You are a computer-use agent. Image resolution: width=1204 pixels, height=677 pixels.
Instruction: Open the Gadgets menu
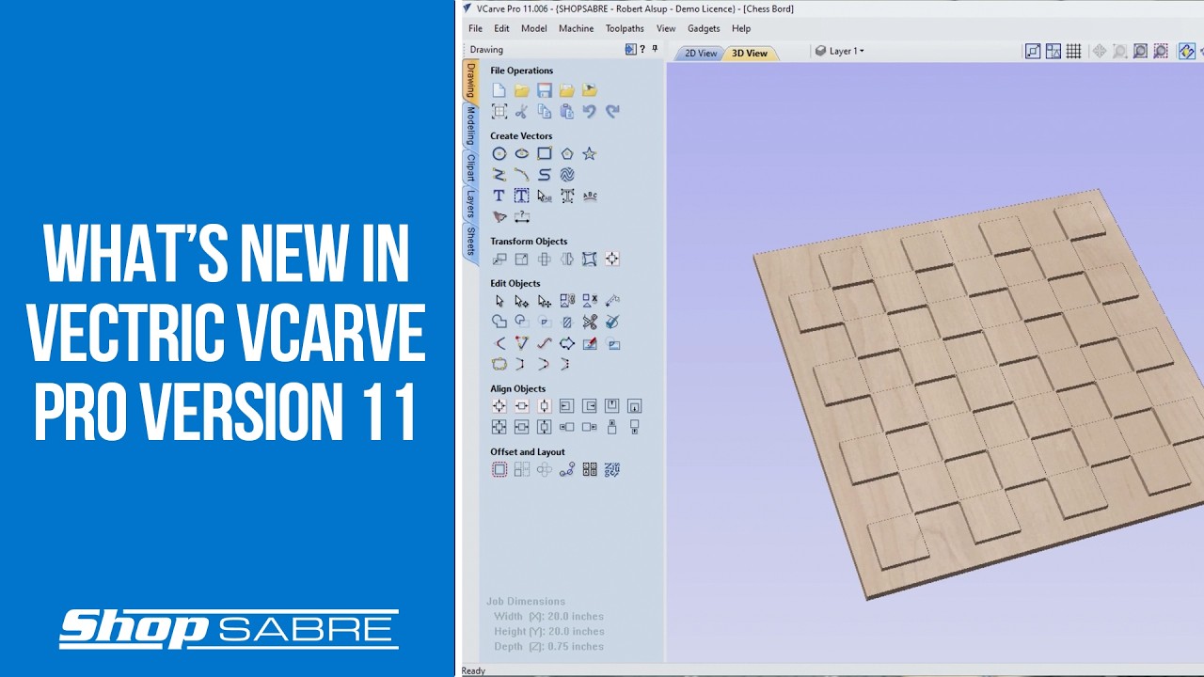coord(704,28)
